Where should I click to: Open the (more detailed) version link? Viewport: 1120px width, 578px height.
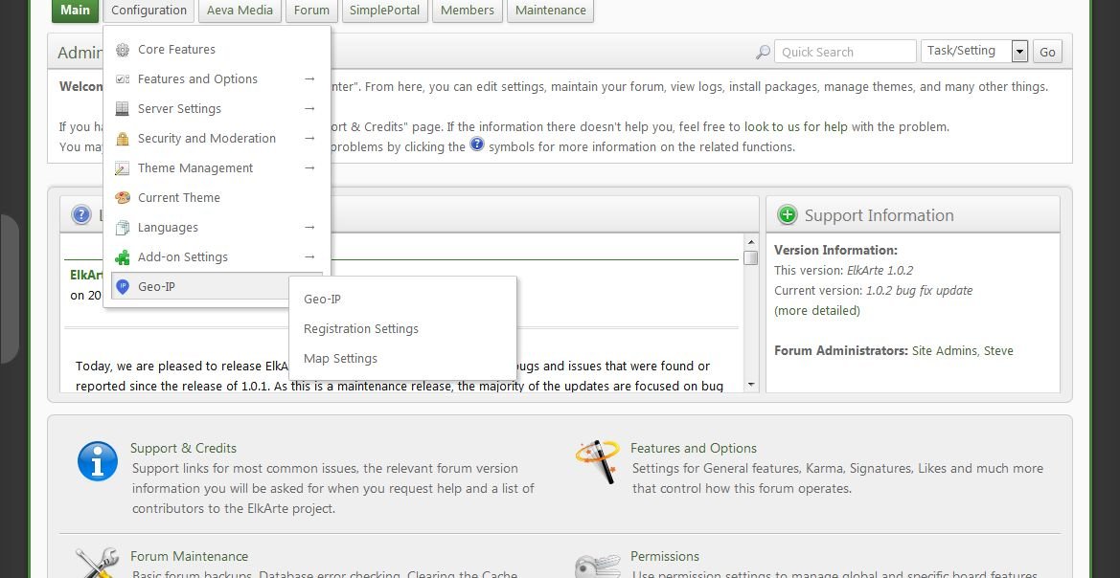817,310
